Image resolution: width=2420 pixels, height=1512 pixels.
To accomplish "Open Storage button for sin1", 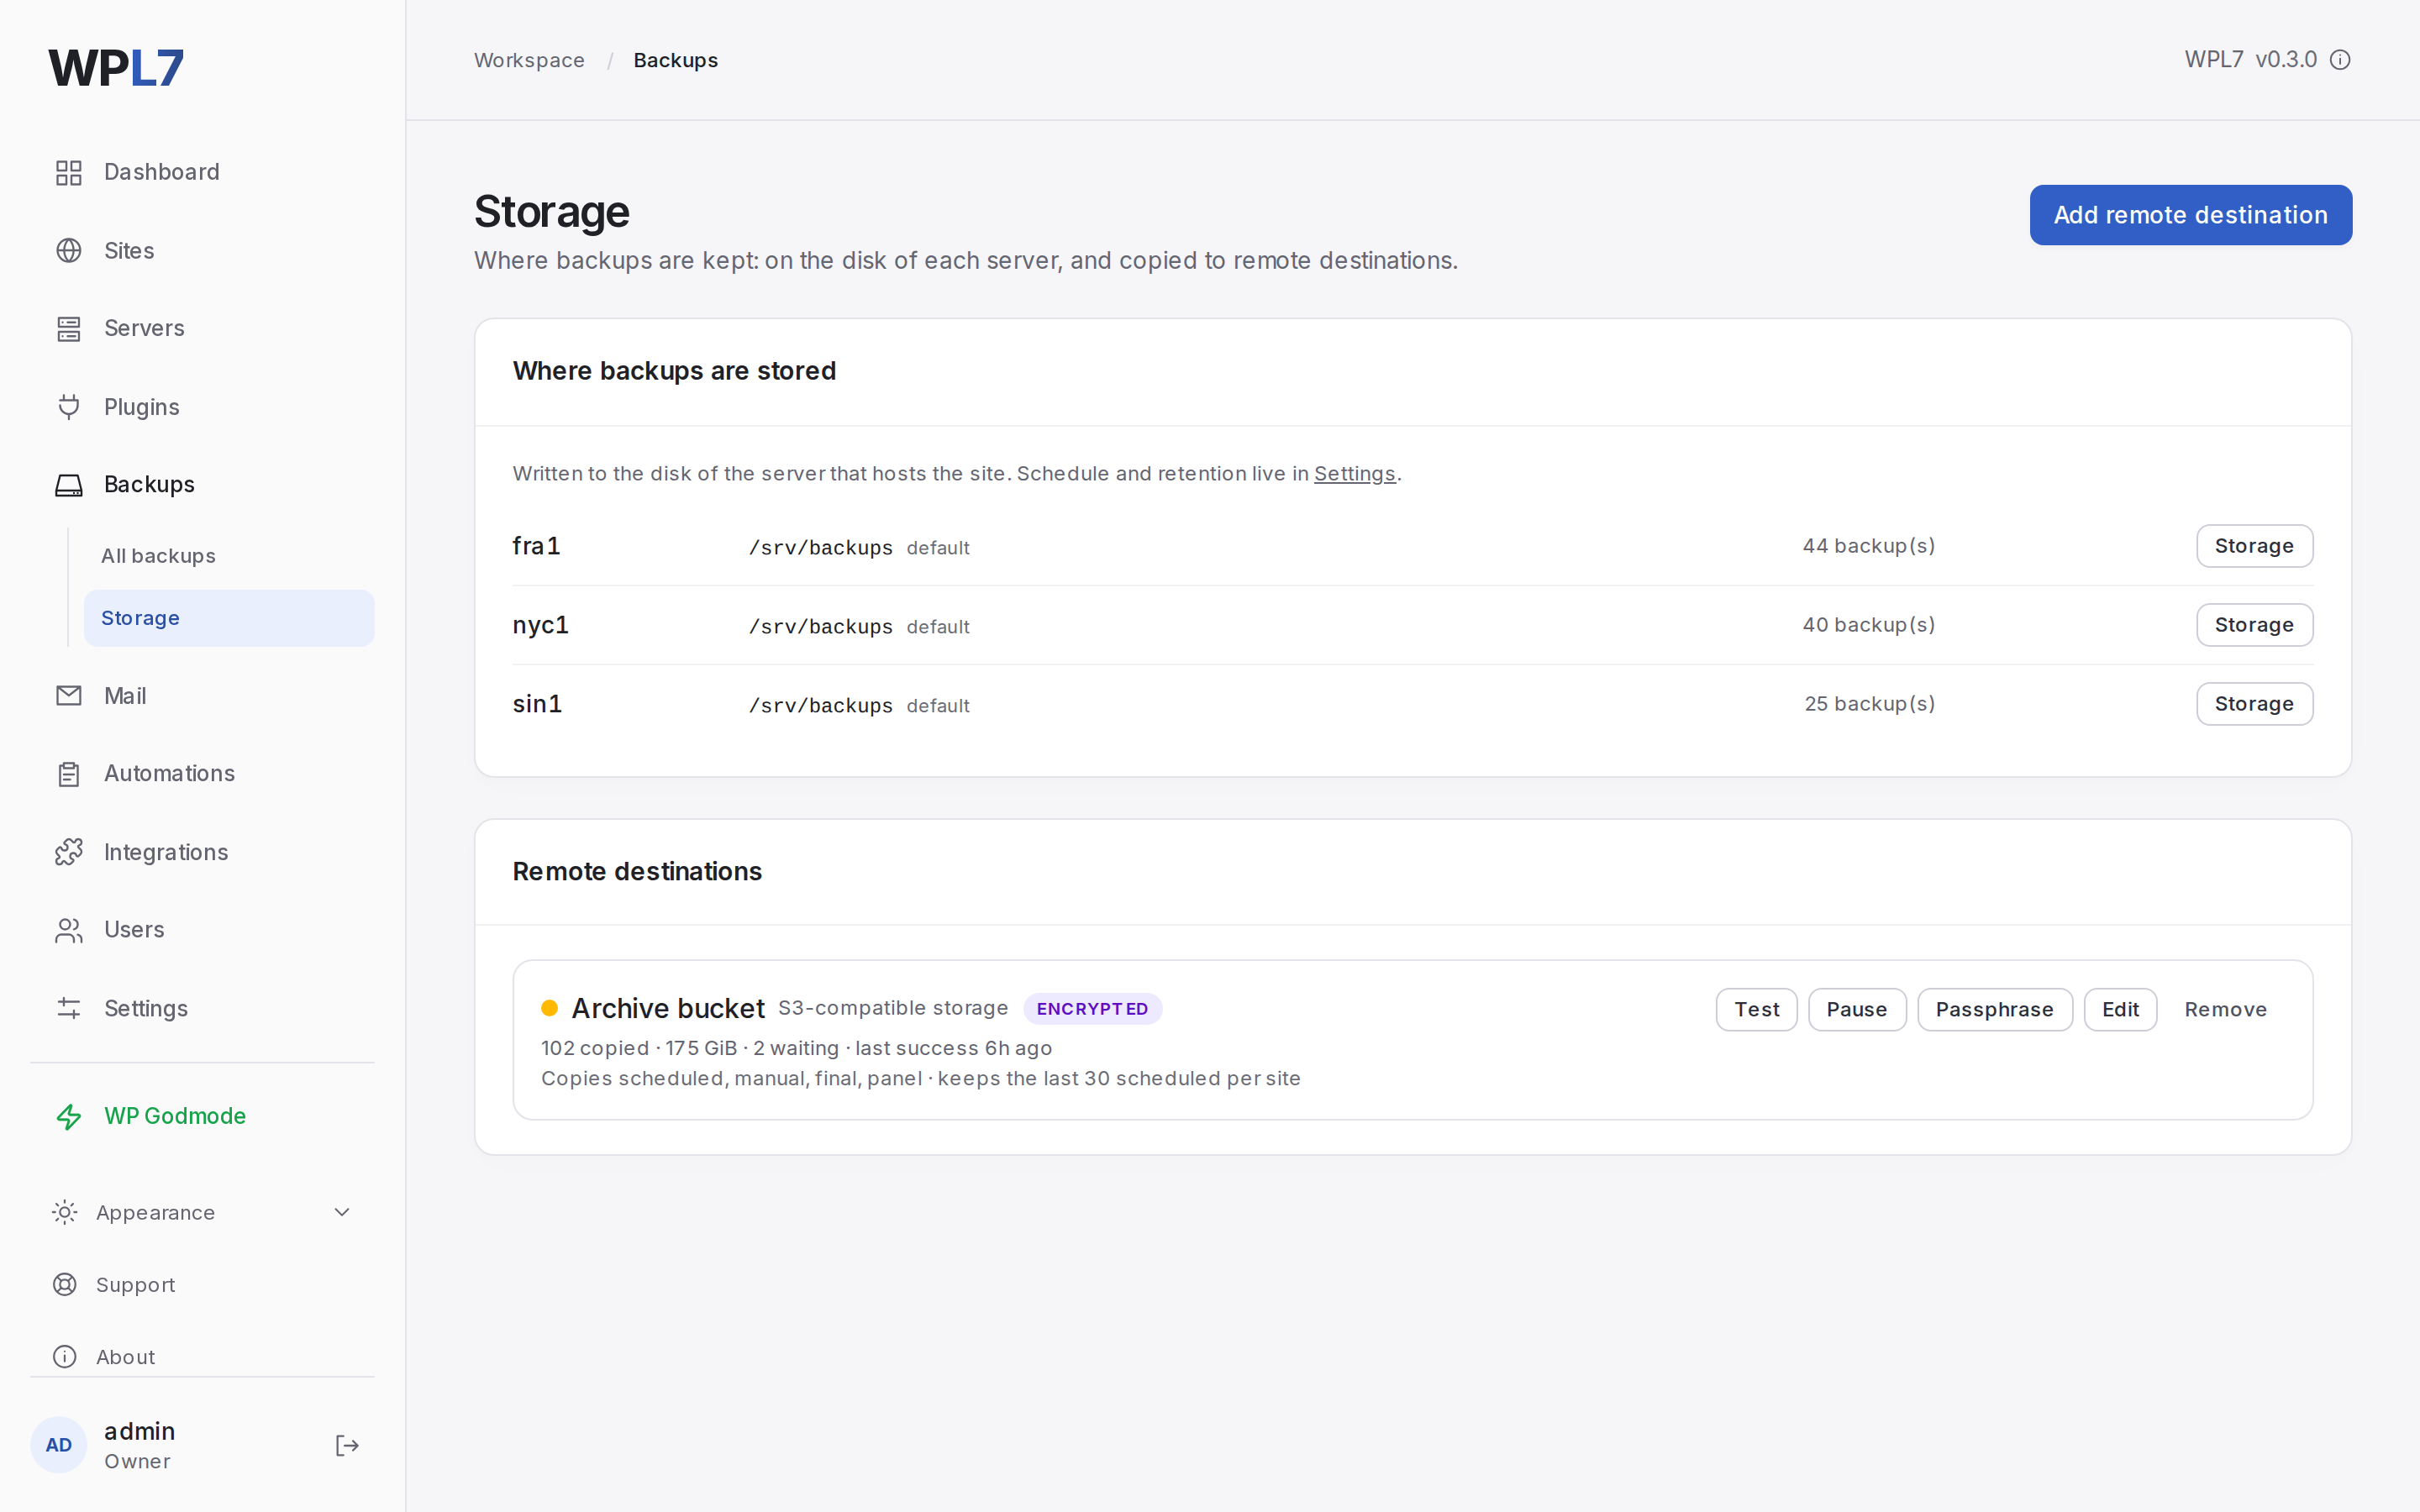I will point(2254,704).
